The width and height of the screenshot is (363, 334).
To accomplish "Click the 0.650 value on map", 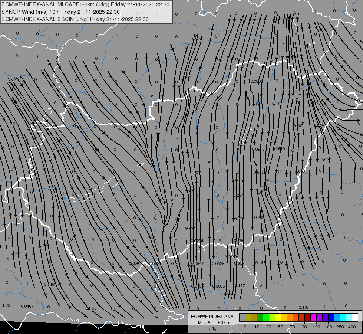I will tap(300, 171).
